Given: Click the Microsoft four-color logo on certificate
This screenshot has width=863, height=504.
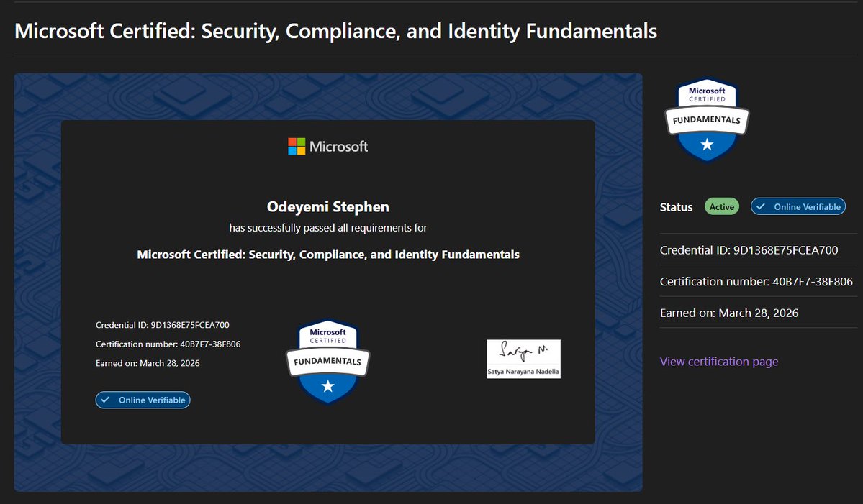Looking at the screenshot, I should pyautogui.click(x=297, y=146).
